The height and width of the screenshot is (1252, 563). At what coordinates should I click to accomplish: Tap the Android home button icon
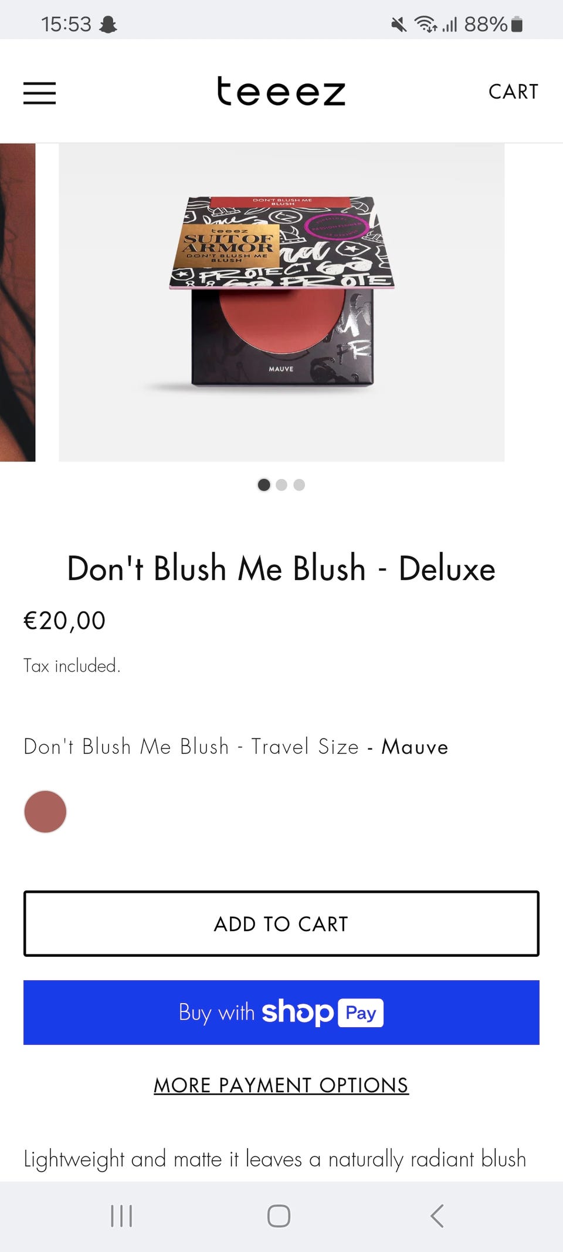279,1216
